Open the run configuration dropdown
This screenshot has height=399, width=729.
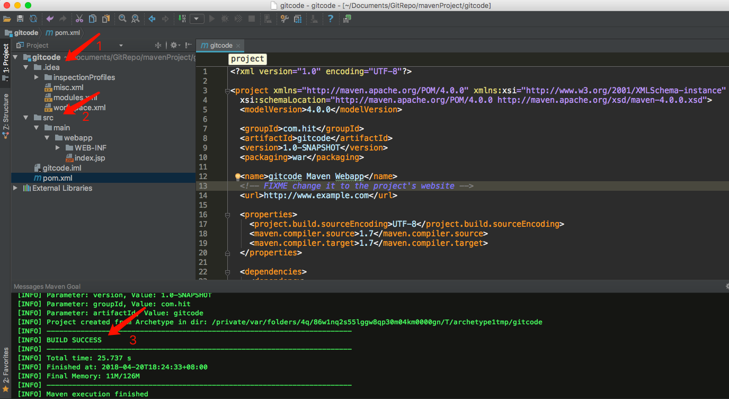197,19
